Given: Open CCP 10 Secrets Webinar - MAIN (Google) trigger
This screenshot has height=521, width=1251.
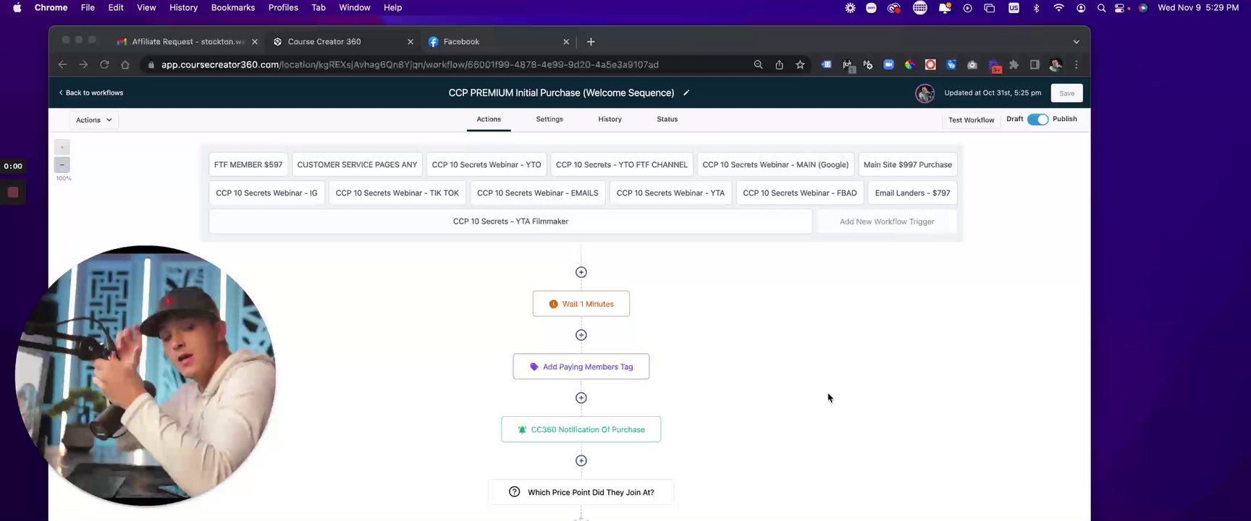Looking at the screenshot, I should (x=775, y=164).
